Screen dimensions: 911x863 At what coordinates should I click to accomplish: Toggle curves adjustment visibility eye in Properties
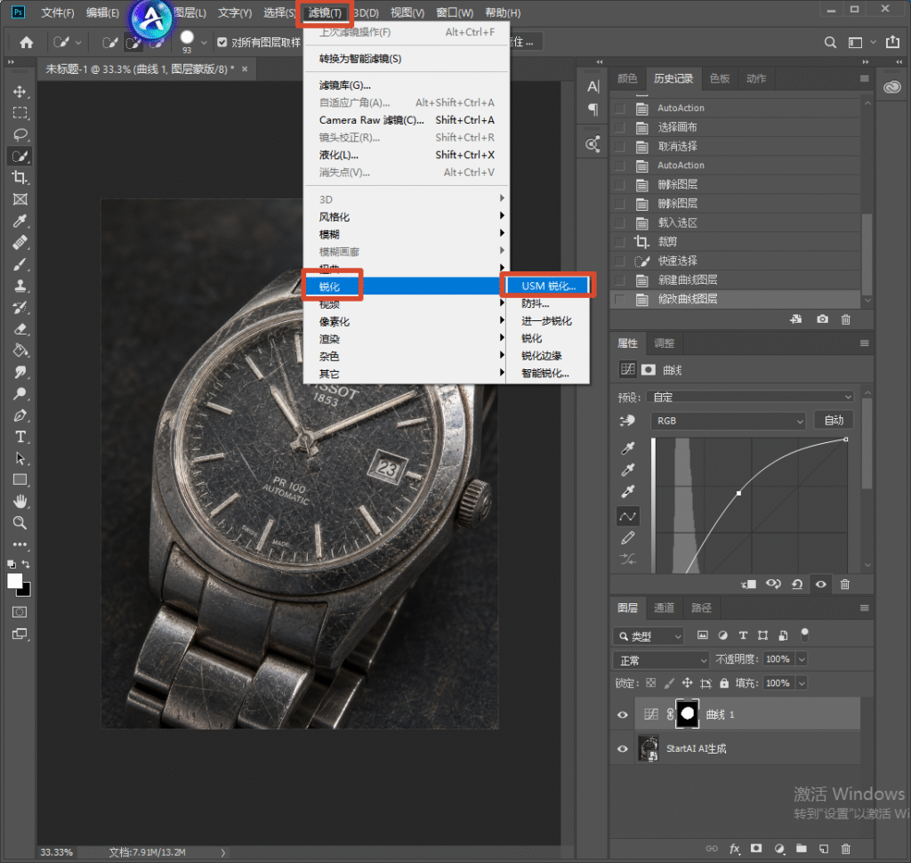(x=820, y=584)
